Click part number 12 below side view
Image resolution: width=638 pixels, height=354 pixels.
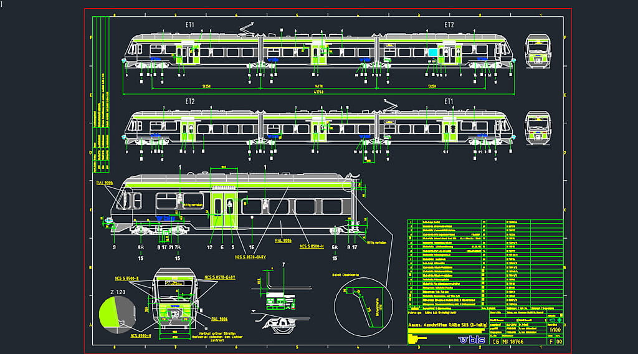[x=210, y=247]
